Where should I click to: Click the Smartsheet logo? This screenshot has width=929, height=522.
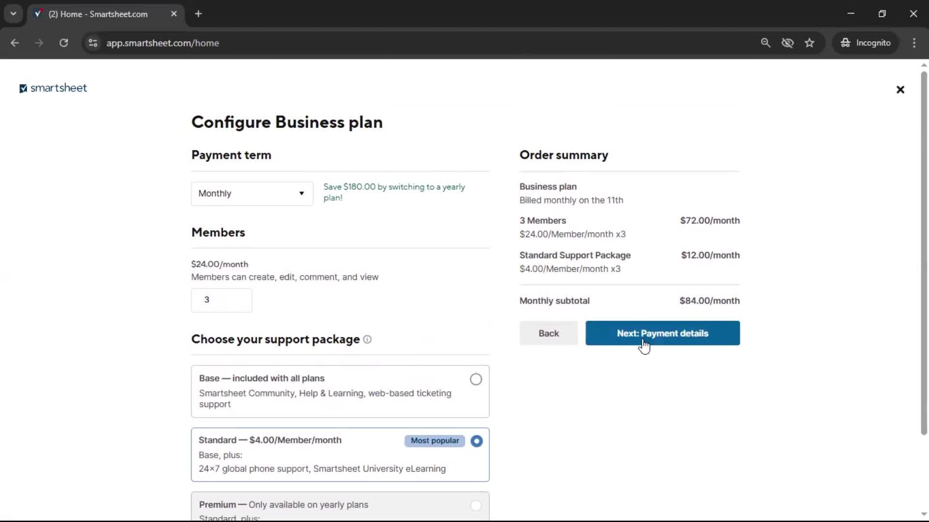point(53,88)
